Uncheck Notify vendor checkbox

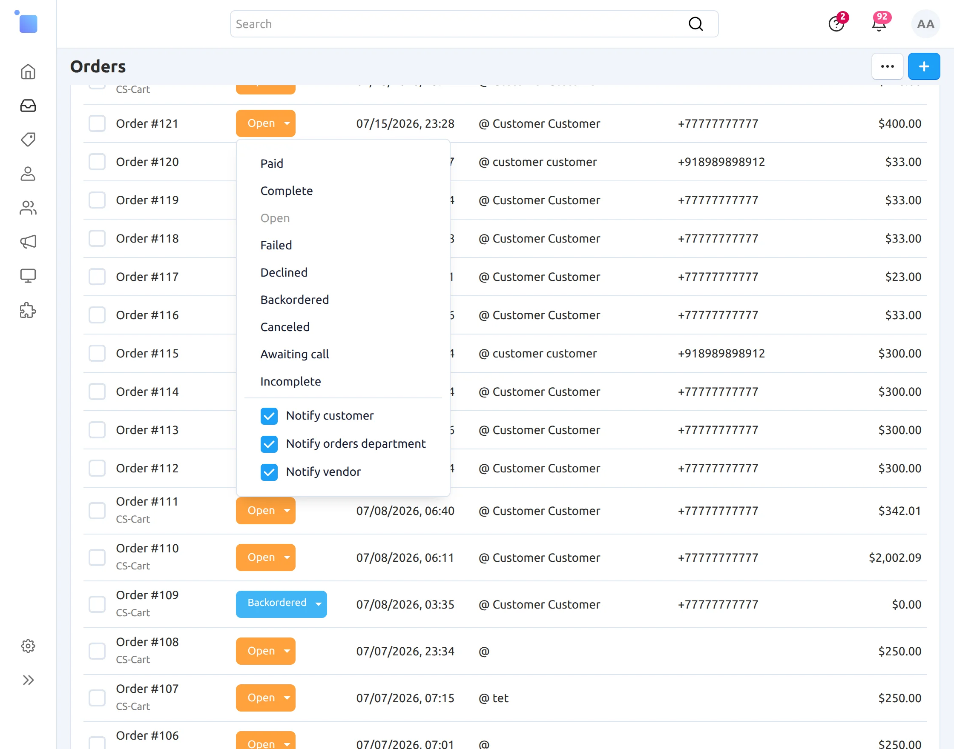269,472
